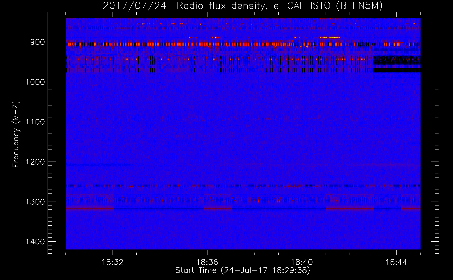Click the 18:40 time axis label
Image resolution: width=453 pixels, height=280 pixels.
(302, 262)
